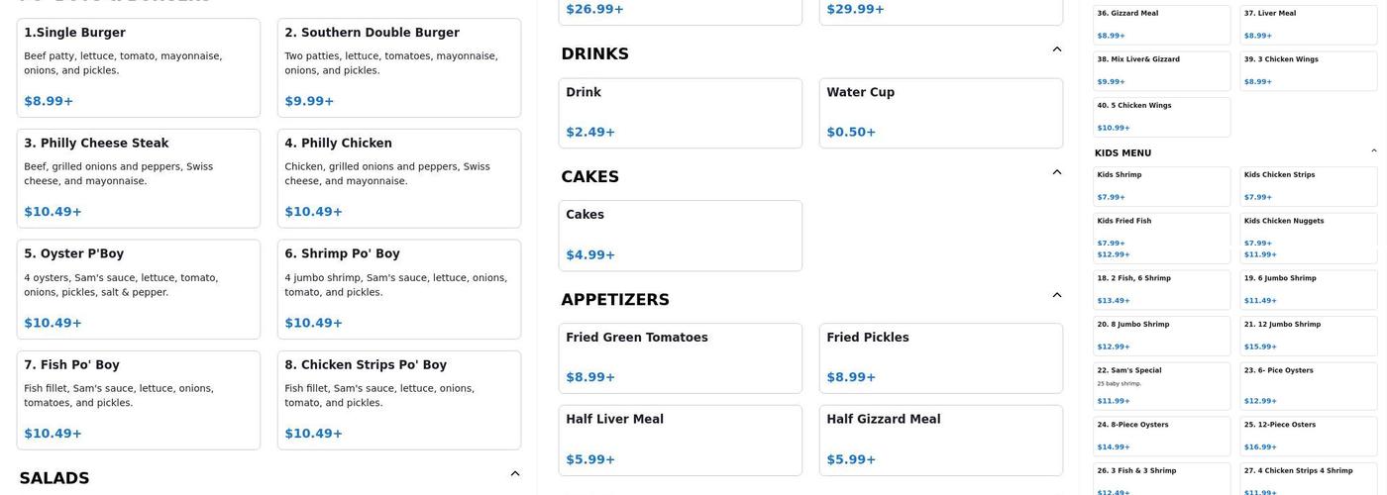Open the Southern Double Burger card
This screenshot has height=495, width=1387.
click(398, 67)
